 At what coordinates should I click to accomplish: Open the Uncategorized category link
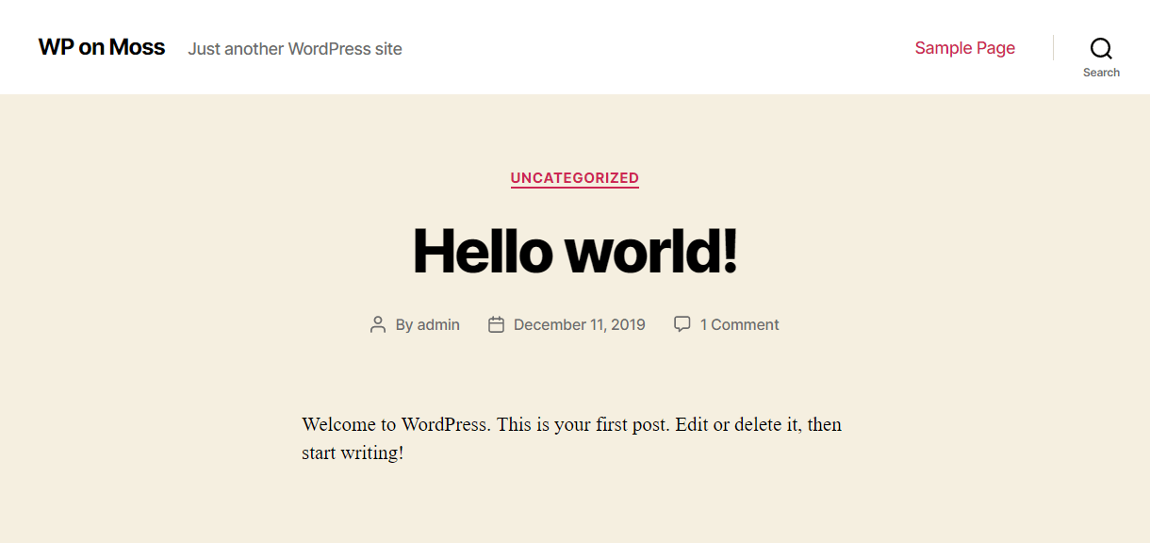coord(575,178)
